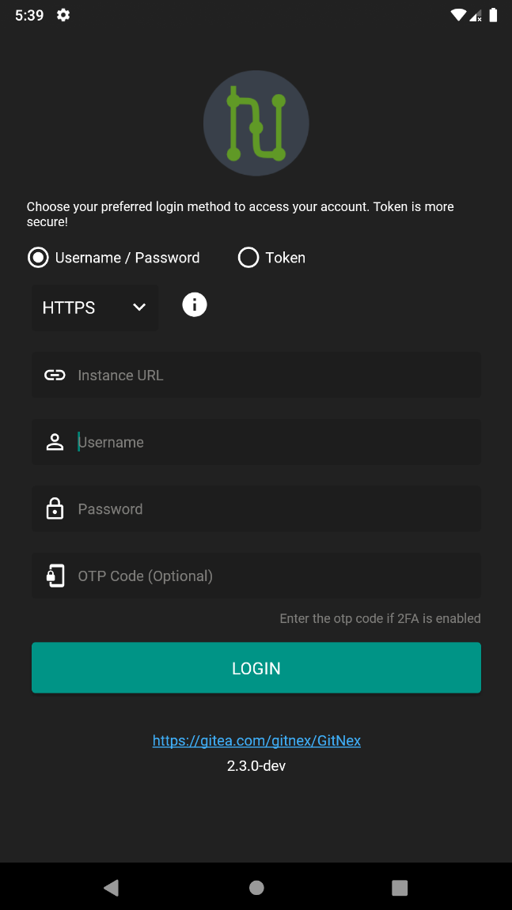Screen dimensions: 512x910
Task: Tap the phone-lock icon for OTP Code
Action: (55, 576)
